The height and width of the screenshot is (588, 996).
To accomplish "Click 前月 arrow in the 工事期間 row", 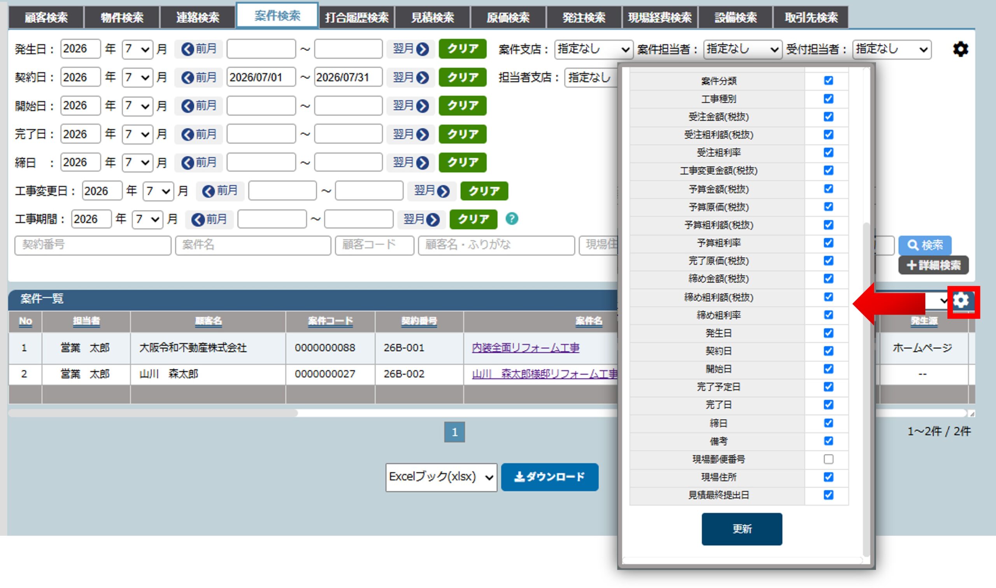I will pos(209,219).
